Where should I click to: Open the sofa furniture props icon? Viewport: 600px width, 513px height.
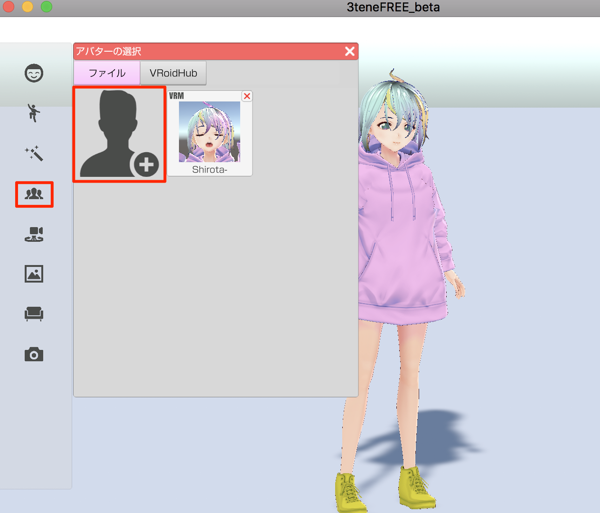click(34, 314)
